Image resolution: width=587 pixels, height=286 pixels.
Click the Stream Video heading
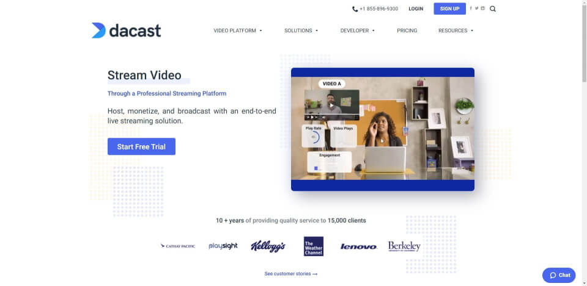tap(144, 76)
